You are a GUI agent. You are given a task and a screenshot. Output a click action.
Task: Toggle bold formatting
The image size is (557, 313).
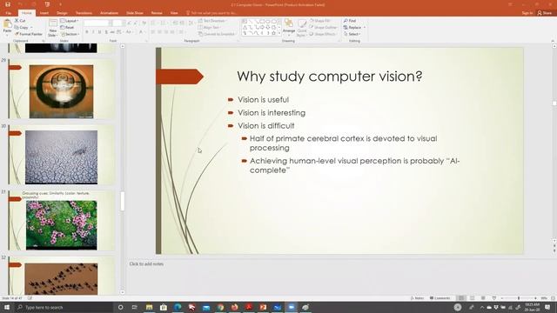tap(87, 32)
